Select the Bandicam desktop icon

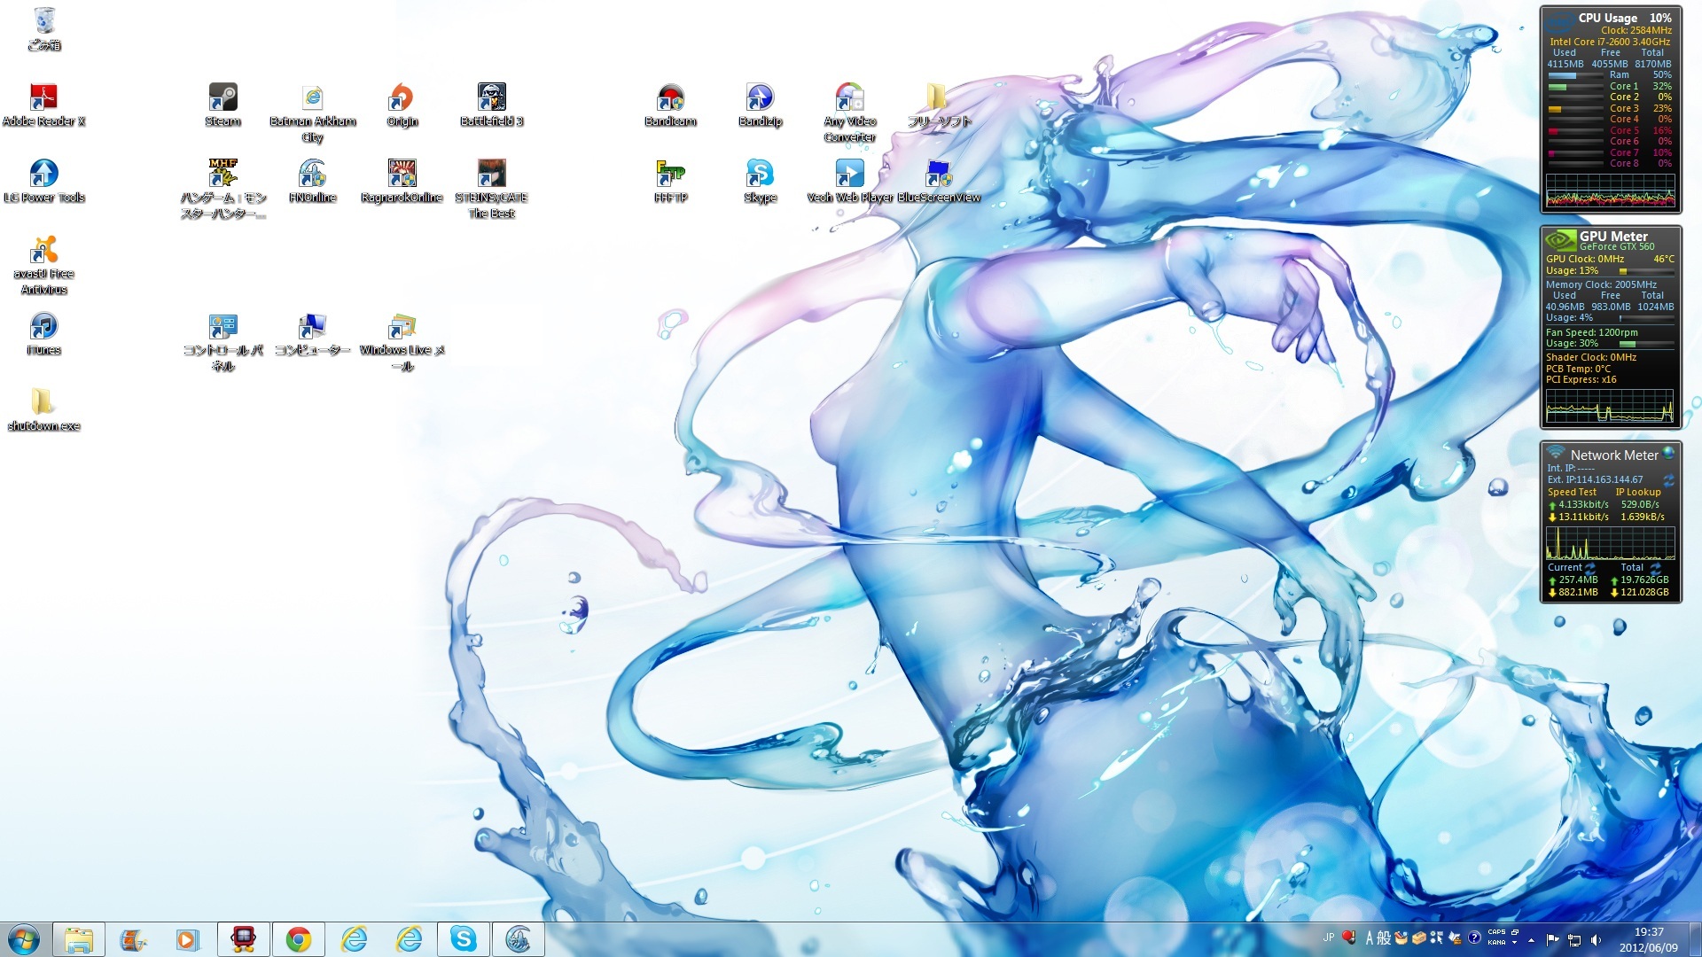tap(670, 97)
